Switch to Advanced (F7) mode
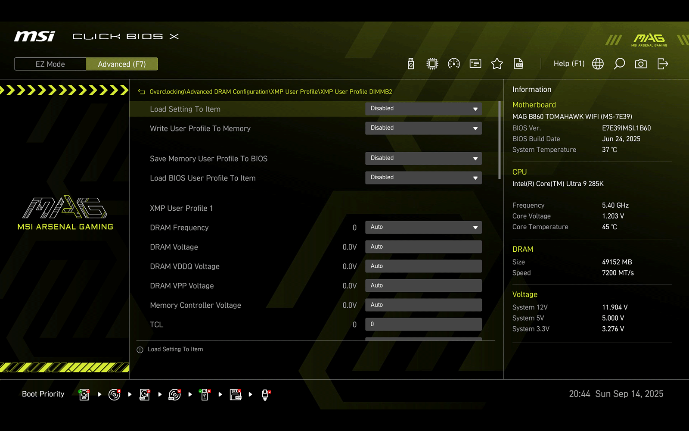Viewport: 689px width, 431px height. click(122, 64)
